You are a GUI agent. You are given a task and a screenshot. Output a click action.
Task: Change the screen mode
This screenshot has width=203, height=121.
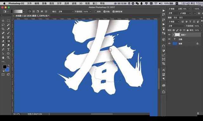pos(8,75)
